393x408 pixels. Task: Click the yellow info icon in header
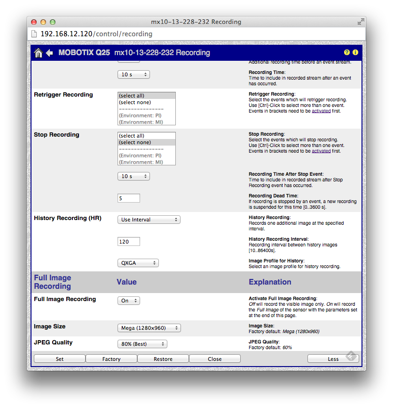(355, 53)
